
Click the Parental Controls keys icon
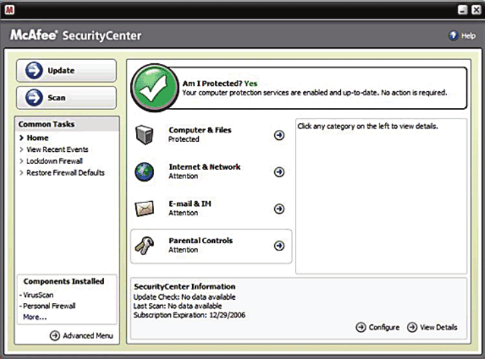[x=145, y=245]
